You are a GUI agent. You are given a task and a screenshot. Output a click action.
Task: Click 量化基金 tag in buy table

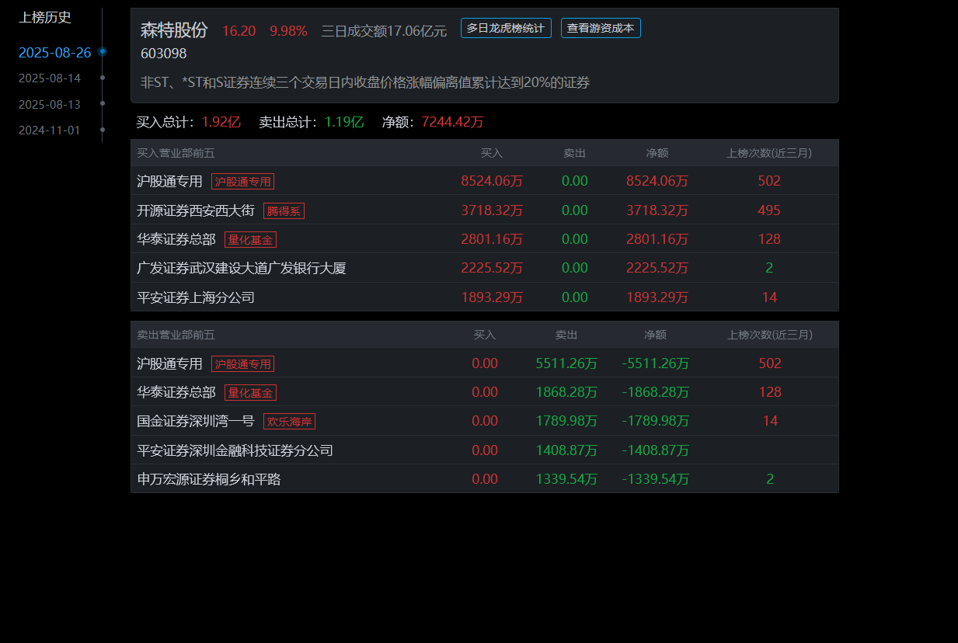click(x=250, y=239)
